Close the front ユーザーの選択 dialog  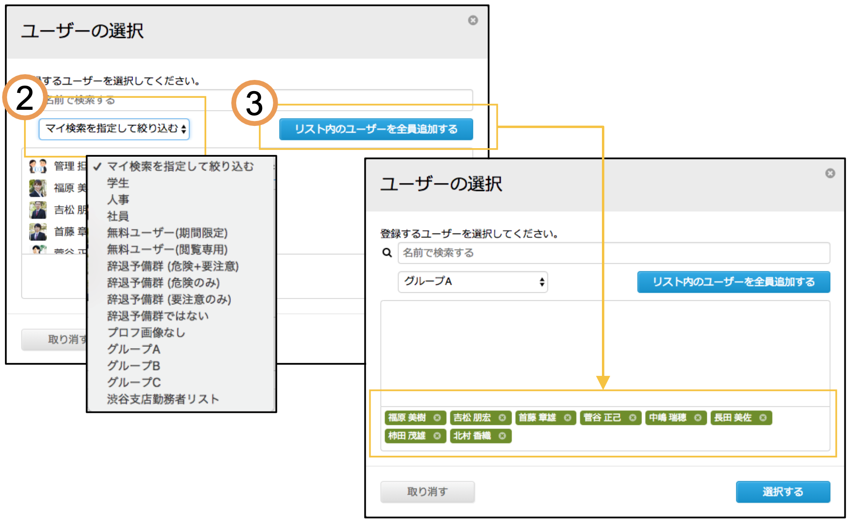(x=830, y=173)
